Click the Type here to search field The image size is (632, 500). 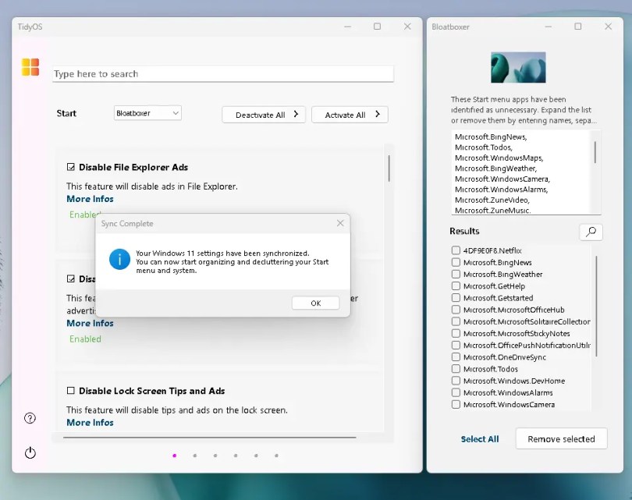click(x=223, y=74)
